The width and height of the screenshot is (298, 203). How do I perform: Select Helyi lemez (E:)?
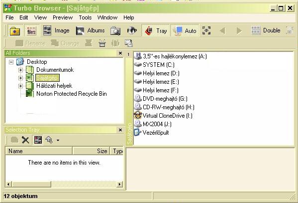coord(156,82)
